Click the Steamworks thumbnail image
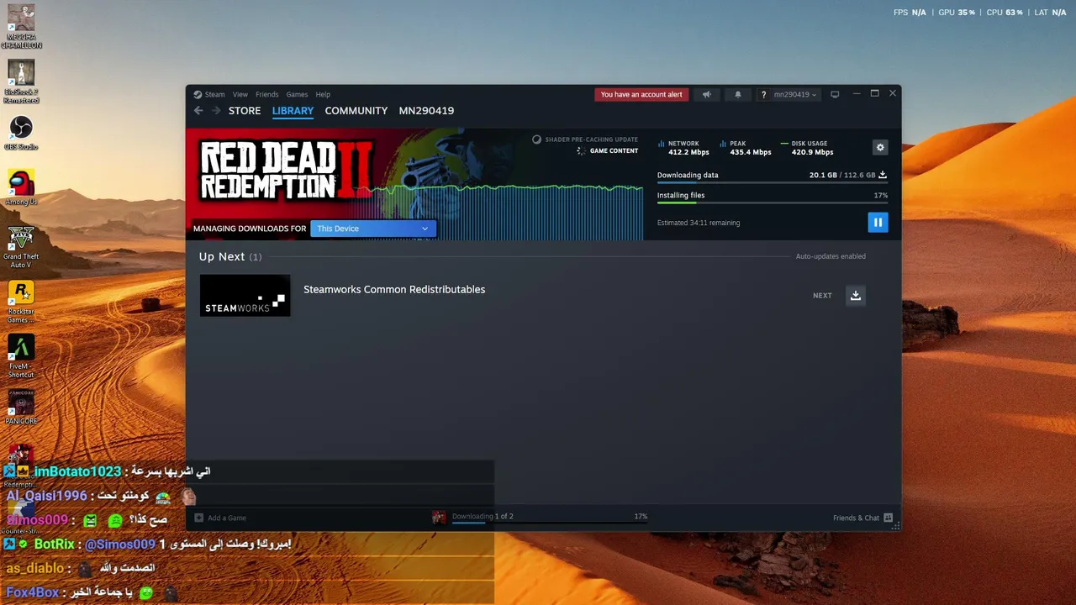The image size is (1076, 605). pos(245,296)
